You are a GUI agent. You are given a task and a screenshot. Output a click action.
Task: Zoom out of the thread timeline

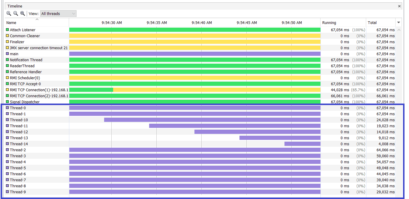click(16, 14)
